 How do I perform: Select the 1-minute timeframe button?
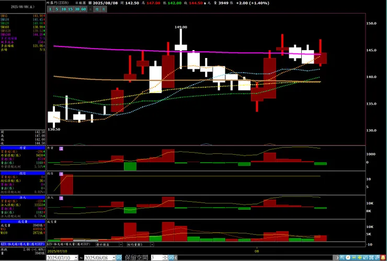click(x=50, y=9)
